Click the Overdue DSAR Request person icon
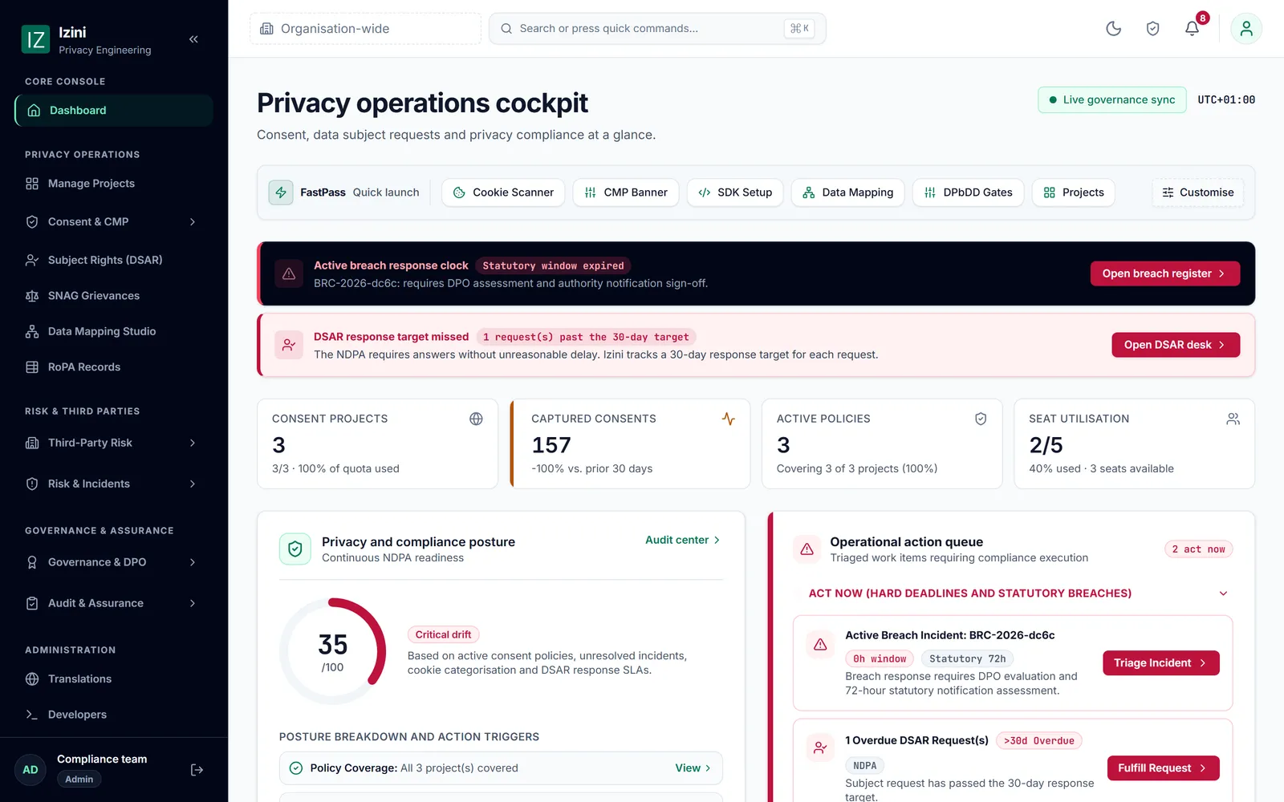 [820, 747]
